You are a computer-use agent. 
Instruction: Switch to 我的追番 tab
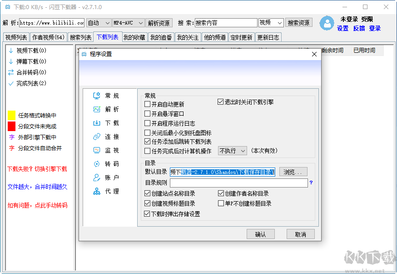click(x=161, y=37)
